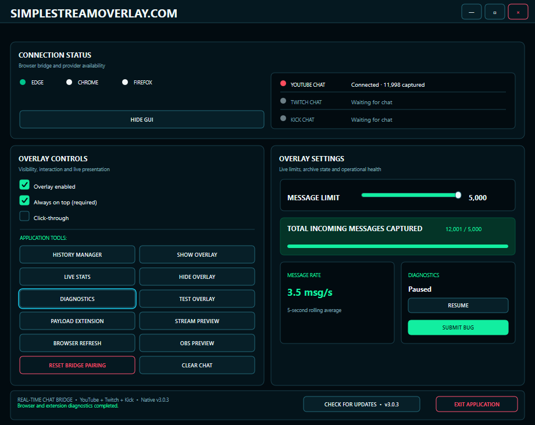Click the red YouTube Chat status dot
Image resolution: width=535 pixels, height=425 pixels.
click(x=283, y=83)
